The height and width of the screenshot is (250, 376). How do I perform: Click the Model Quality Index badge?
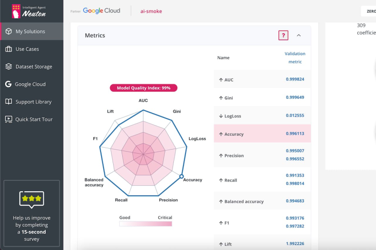coord(143,88)
